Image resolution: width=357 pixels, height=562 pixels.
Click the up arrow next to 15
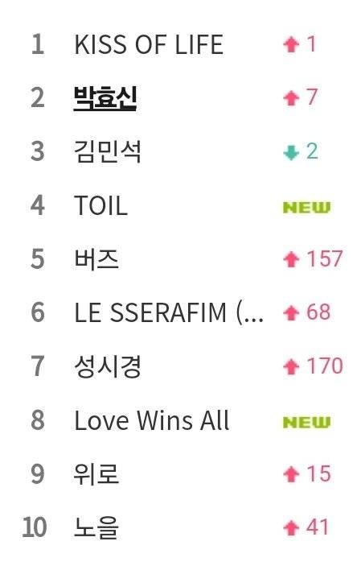pyautogui.click(x=291, y=474)
